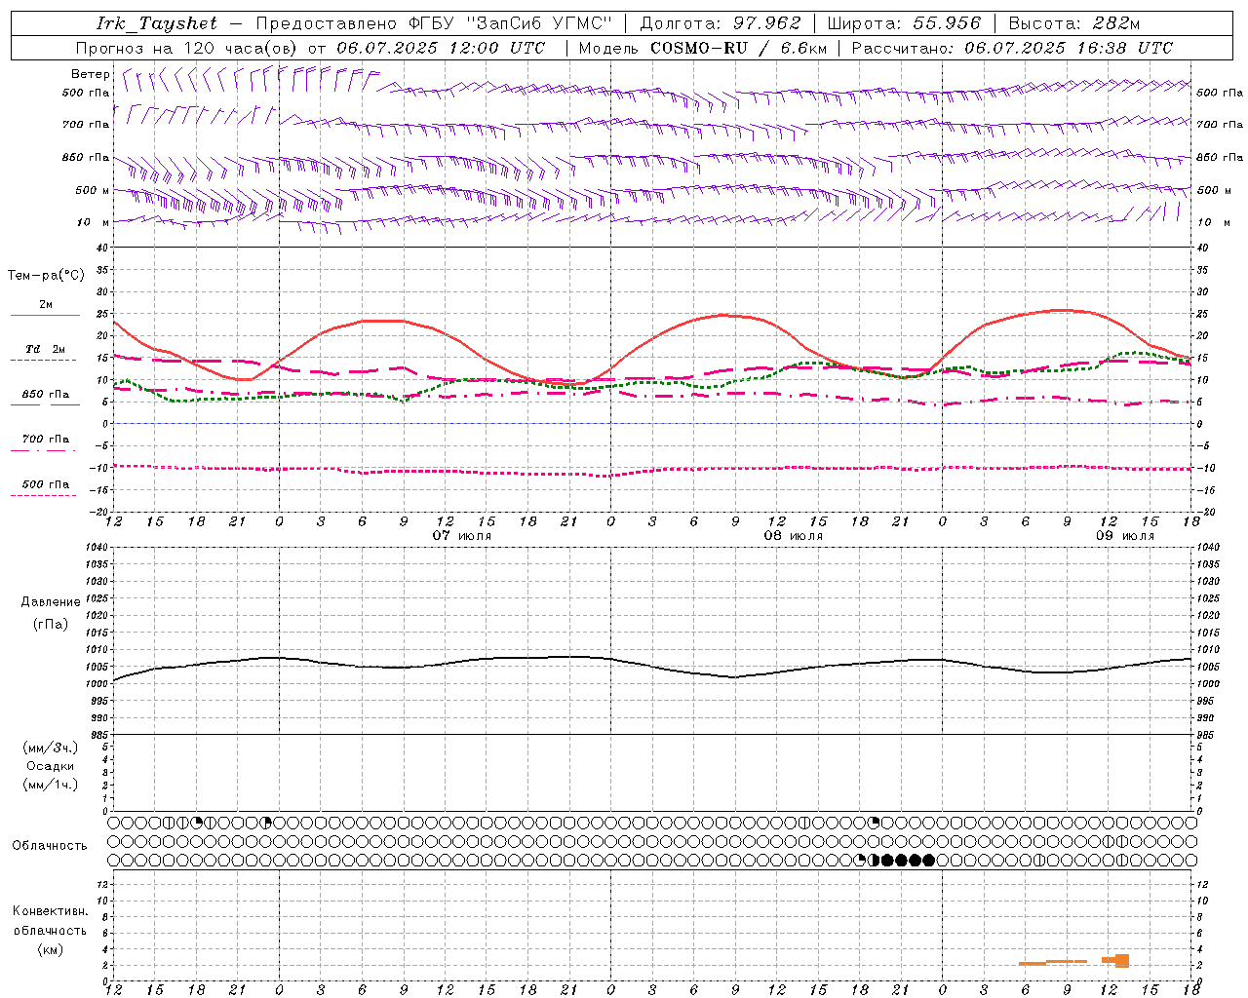Click the Облачность cloud row label
Viewport: 1248px width, 998px height.
tap(50, 846)
